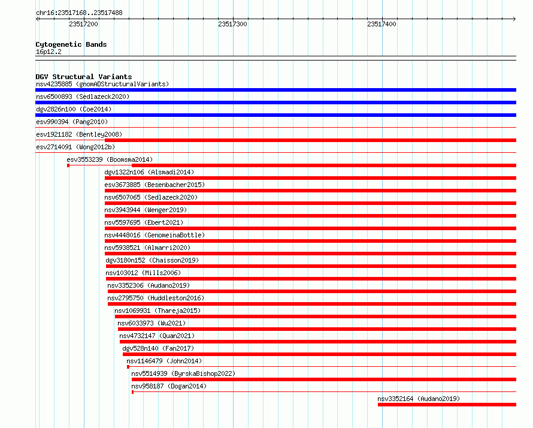Open nsv1146479 (John2014) label
The height and width of the screenshot is (428, 533).
pos(164,361)
